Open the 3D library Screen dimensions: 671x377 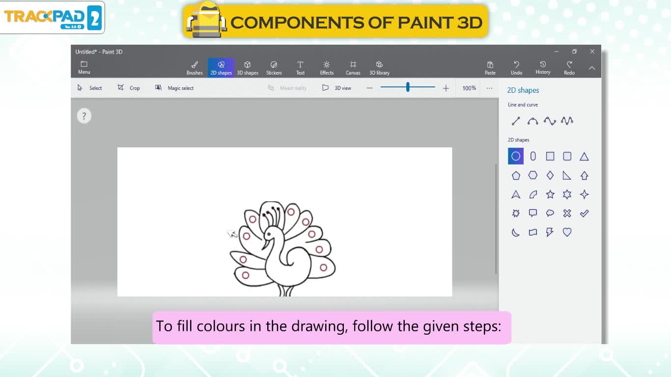(x=379, y=68)
